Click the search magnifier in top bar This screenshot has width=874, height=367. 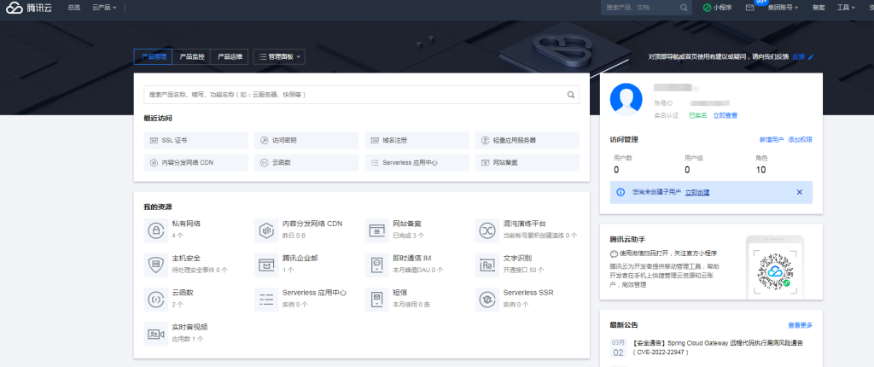[x=684, y=8]
